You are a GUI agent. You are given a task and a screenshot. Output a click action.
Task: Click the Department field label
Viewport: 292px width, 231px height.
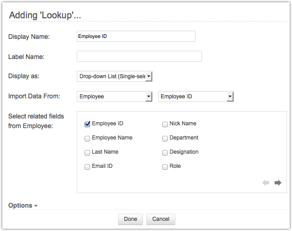pos(184,138)
